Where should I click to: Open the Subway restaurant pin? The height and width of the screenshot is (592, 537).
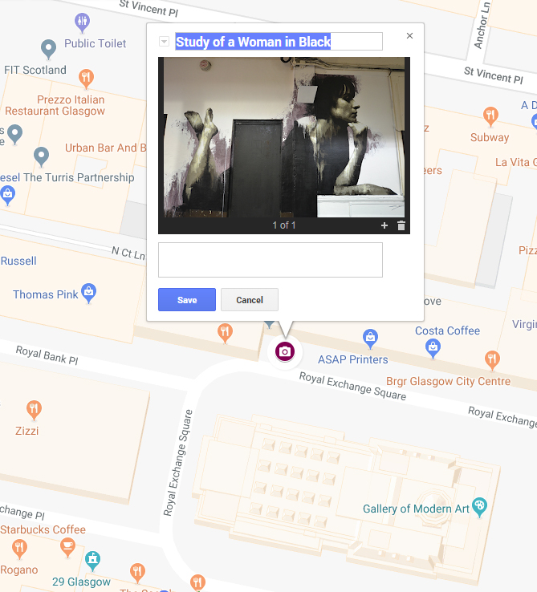(490, 116)
